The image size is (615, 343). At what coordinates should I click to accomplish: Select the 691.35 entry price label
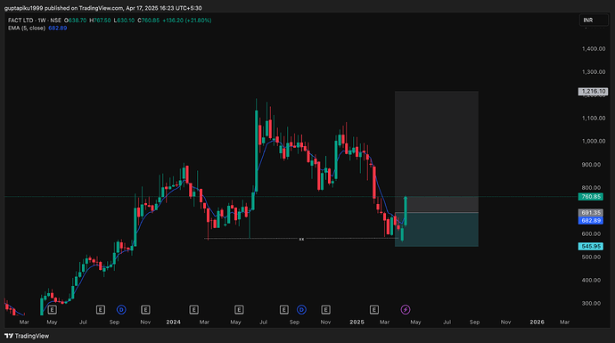591,212
